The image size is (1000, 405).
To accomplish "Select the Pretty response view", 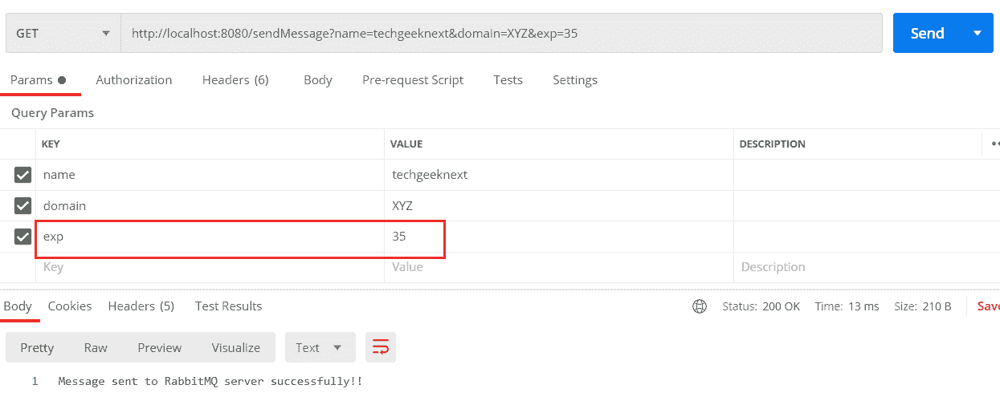I will coord(37,347).
